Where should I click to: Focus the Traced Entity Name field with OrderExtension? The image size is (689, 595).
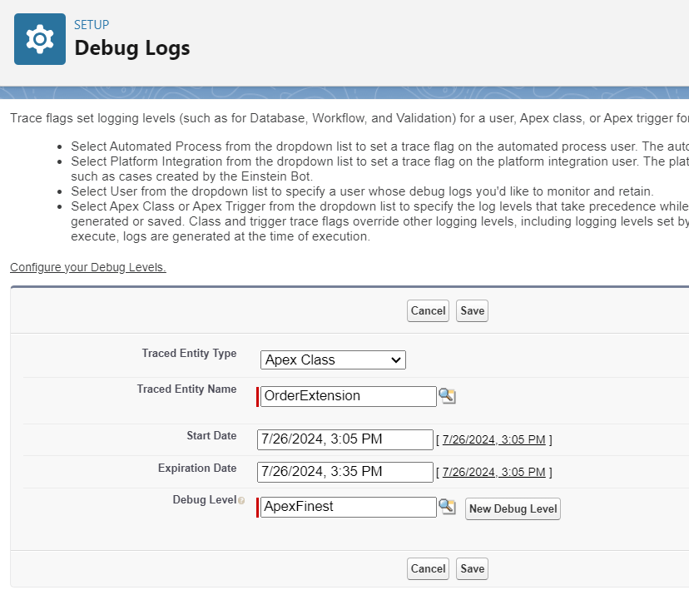(x=348, y=396)
